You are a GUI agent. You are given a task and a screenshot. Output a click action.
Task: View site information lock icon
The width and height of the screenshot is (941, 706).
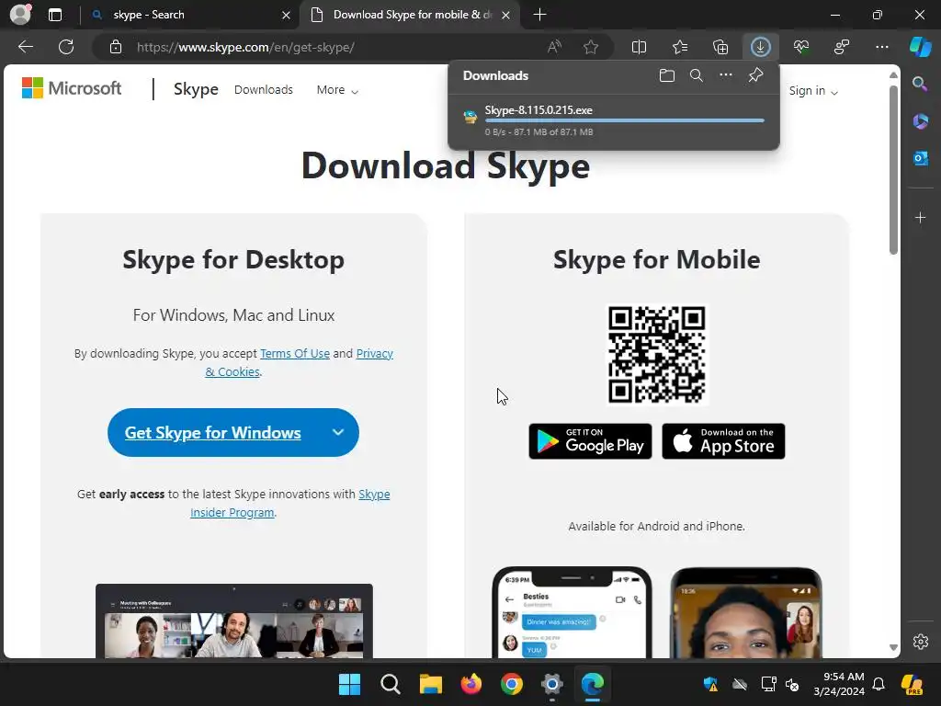click(116, 47)
